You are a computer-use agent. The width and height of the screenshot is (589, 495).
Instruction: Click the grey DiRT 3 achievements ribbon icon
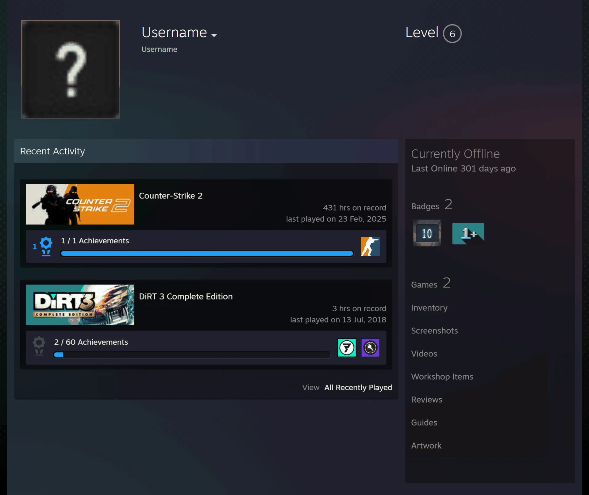(39, 346)
